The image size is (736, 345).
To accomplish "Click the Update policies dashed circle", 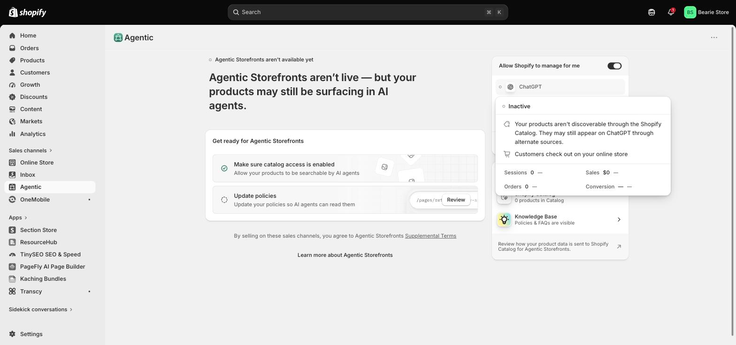I will pos(224,200).
